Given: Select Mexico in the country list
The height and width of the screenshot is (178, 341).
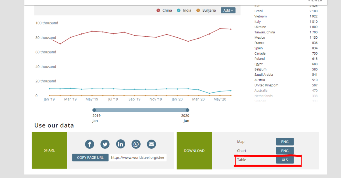Looking at the screenshot, I should tap(259, 38).
